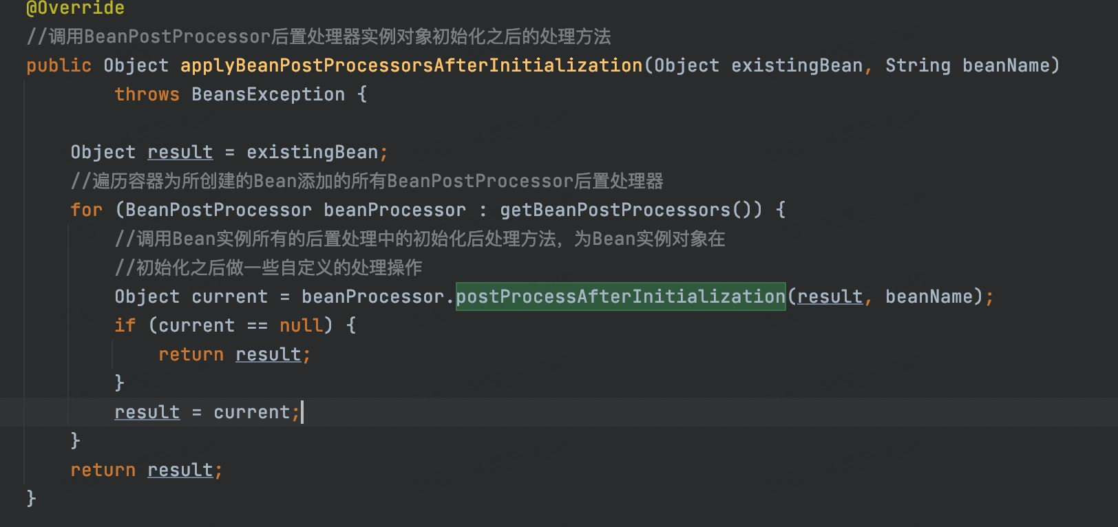Click the @Override annotation
Screen dimensions: 1118x527
click(75, 8)
